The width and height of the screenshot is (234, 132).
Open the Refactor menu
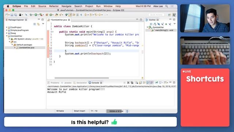[54, 6]
